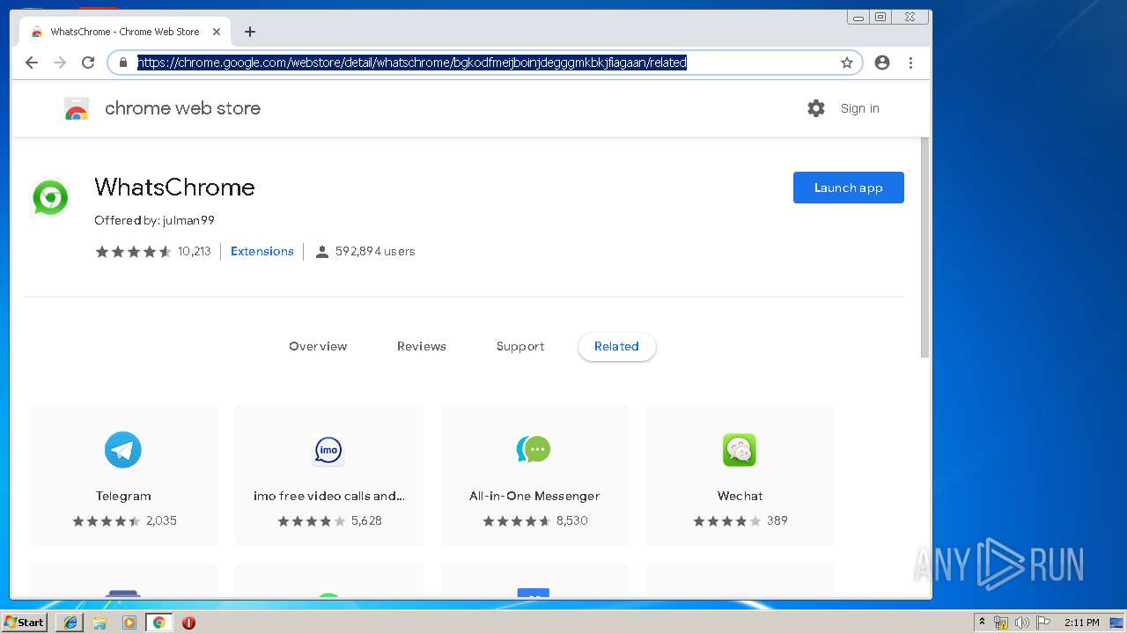Click the page vertical scrollbar
Image resolution: width=1127 pixels, height=634 pixels.
click(924, 247)
